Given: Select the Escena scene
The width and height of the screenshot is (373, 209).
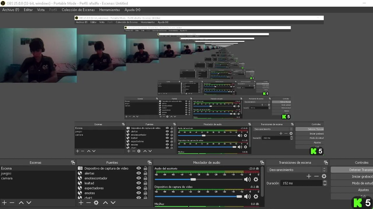Looking at the screenshot, I should pyautogui.click(x=38, y=168).
